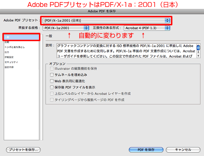
Task: Select 出力 in the category list
Action: point(21,52)
